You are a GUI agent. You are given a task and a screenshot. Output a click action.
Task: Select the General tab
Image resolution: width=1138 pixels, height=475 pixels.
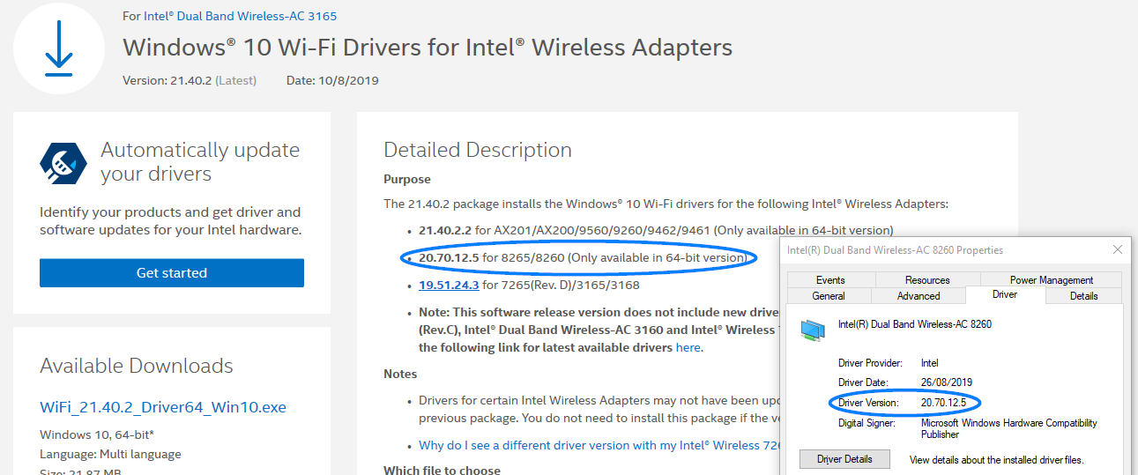(829, 296)
